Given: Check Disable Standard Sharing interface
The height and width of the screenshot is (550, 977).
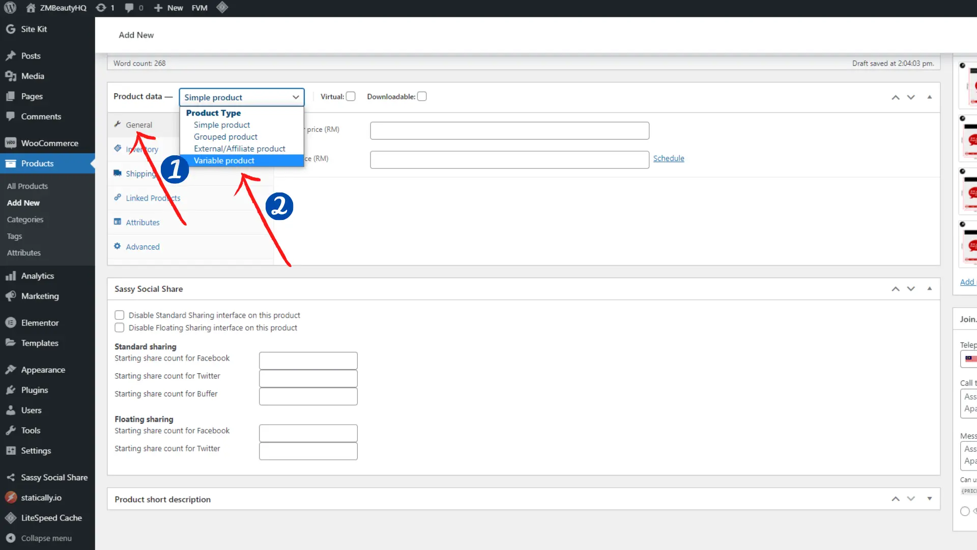Looking at the screenshot, I should (120, 315).
